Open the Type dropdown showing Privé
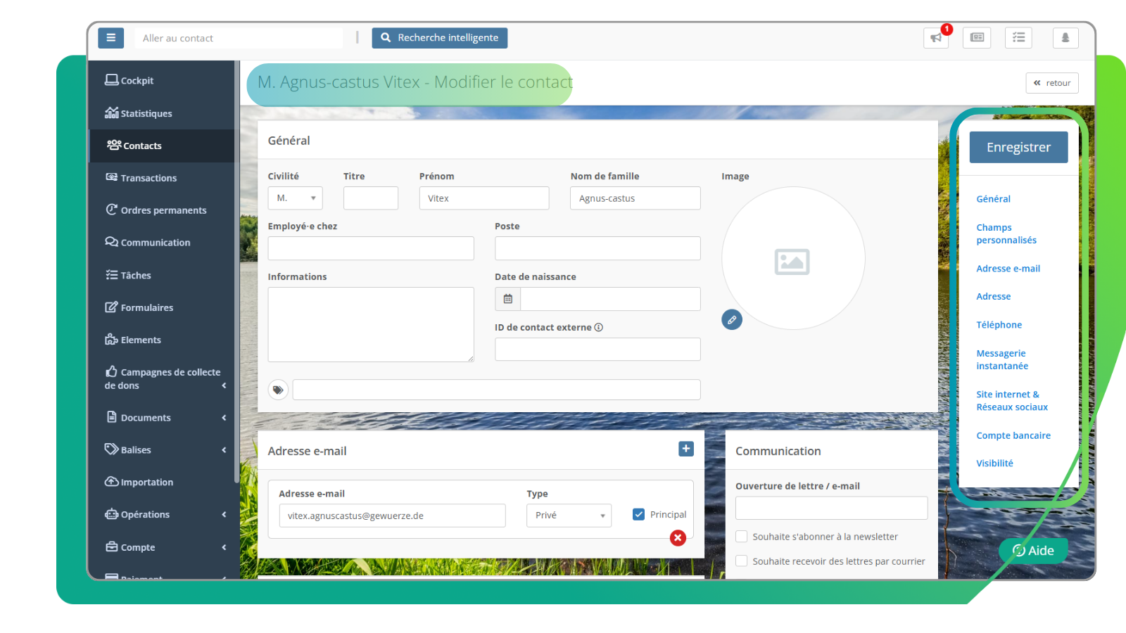Screen dimensions: 1126x633 [569, 515]
